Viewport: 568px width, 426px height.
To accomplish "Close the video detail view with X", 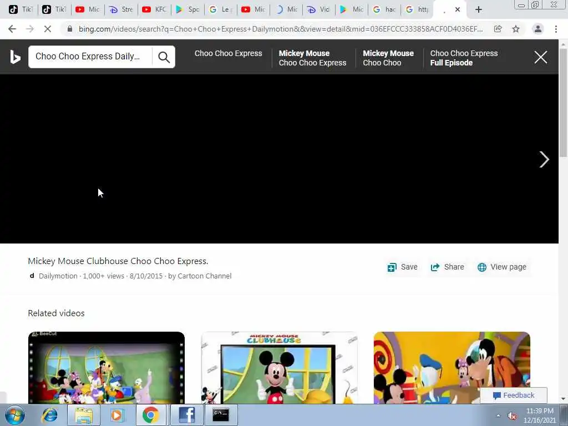I will [x=540, y=57].
